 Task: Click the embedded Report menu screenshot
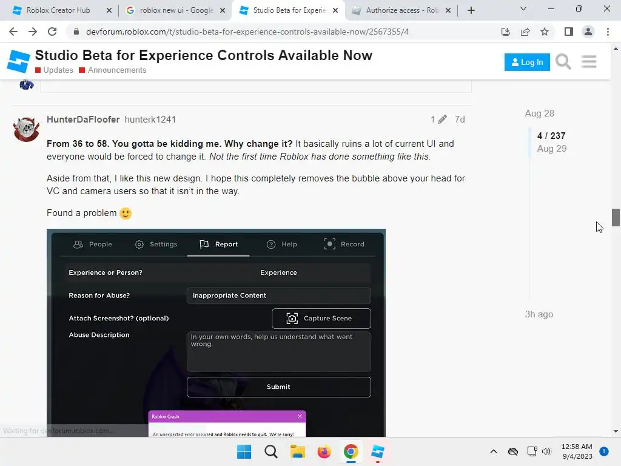(216, 333)
